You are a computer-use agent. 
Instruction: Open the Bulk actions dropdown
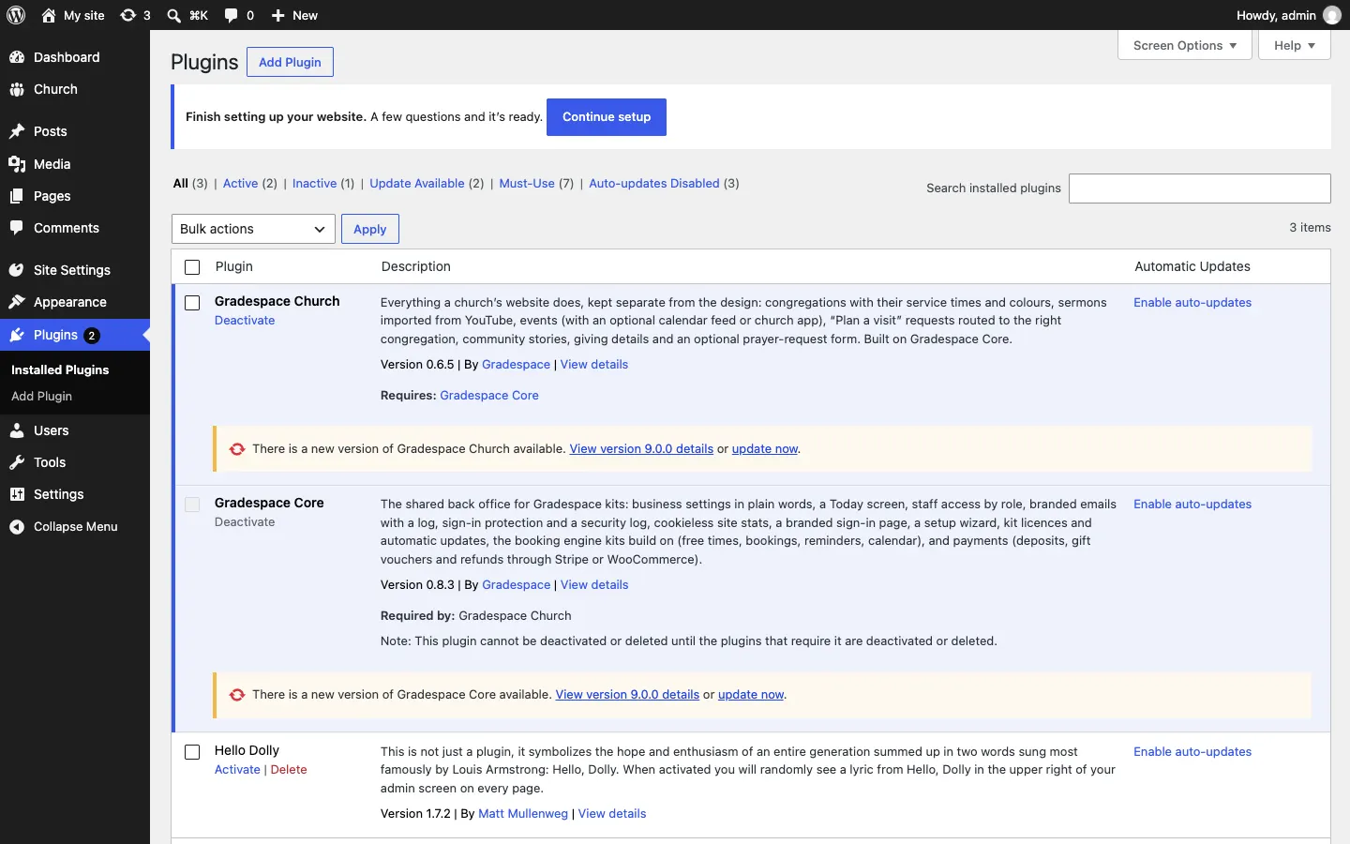tap(253, 229)
